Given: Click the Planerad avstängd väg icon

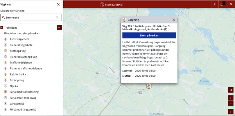Looking at the screenshot, I should [6, 57].
